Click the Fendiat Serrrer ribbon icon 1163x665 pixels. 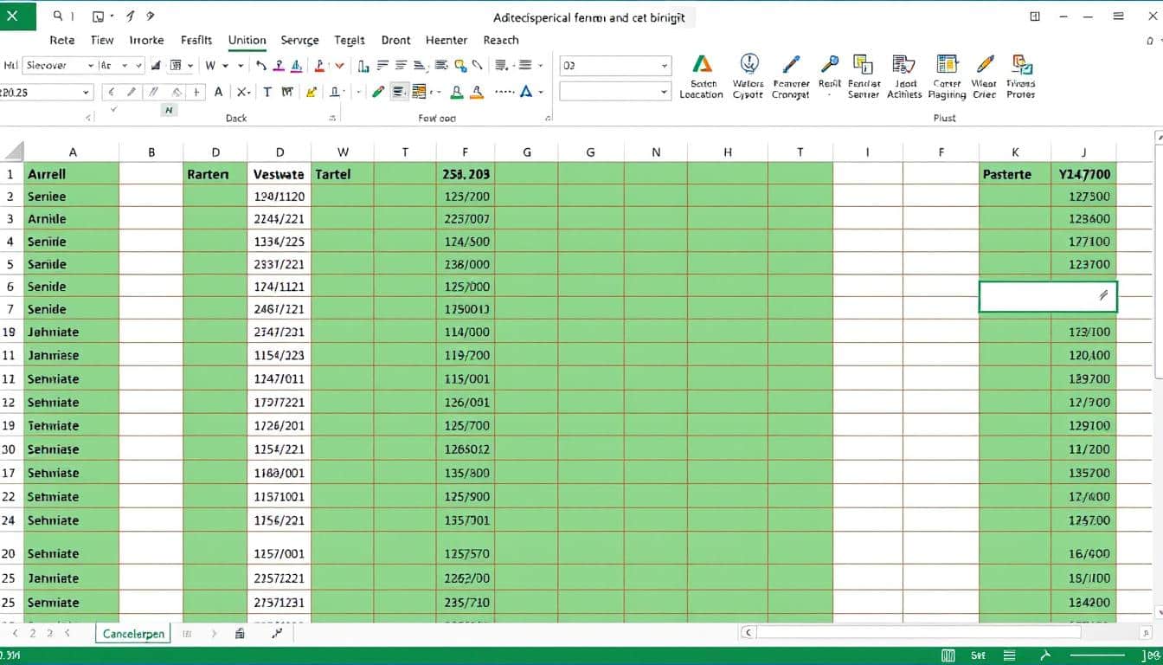863,64
